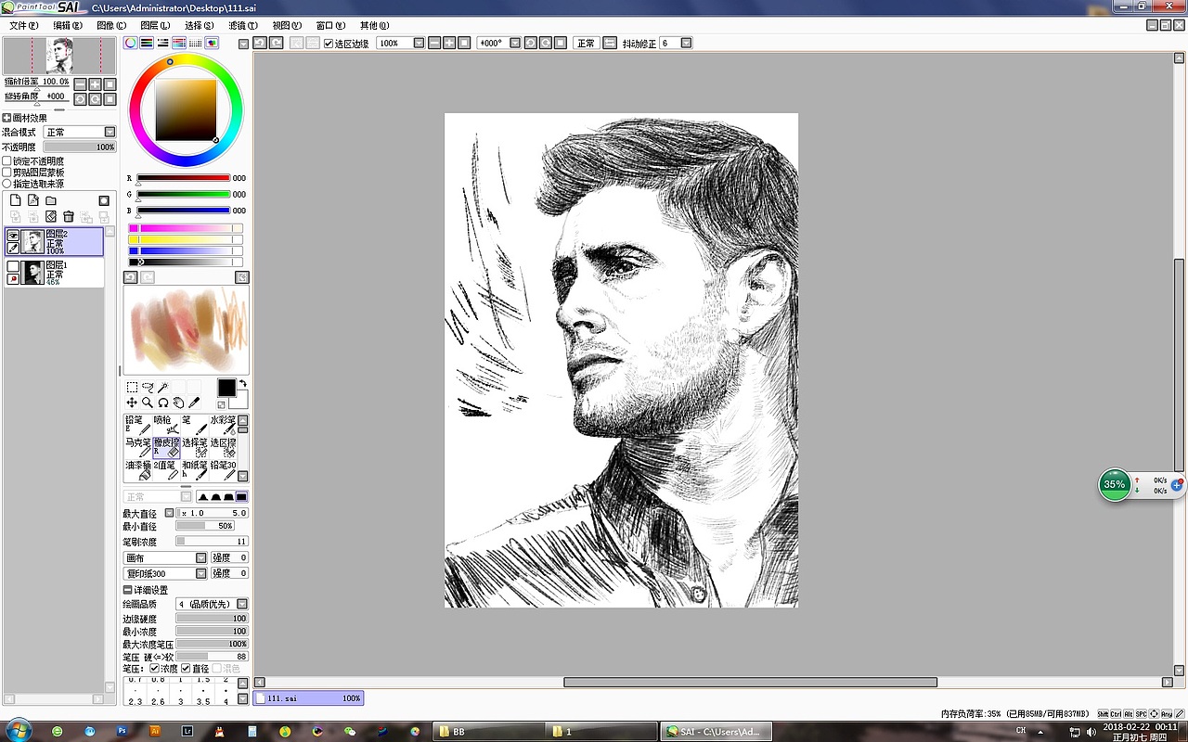Click the 111.sai document tab
The width and height of the screenshot is (1188, 742).
click(x=308, y=698)
